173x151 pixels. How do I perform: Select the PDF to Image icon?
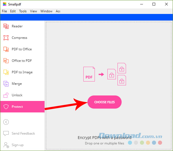(6, 72)
